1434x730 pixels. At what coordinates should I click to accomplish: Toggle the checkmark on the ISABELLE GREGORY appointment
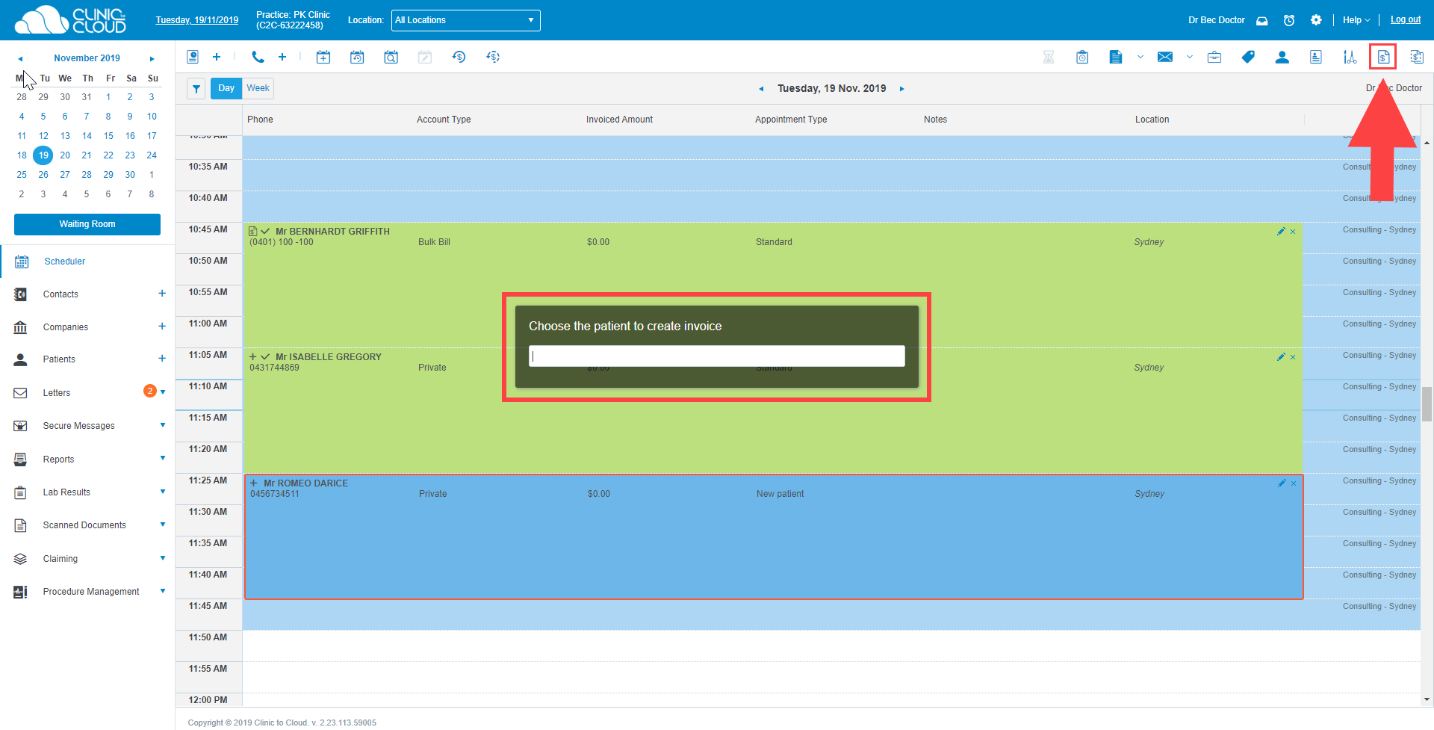(x=265, y=357)
